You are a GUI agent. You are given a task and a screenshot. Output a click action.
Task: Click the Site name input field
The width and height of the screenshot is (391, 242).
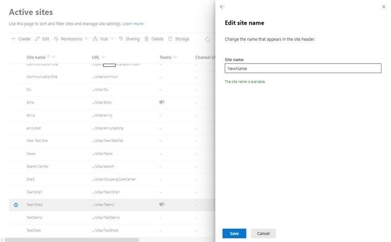(x=303, y=68)
